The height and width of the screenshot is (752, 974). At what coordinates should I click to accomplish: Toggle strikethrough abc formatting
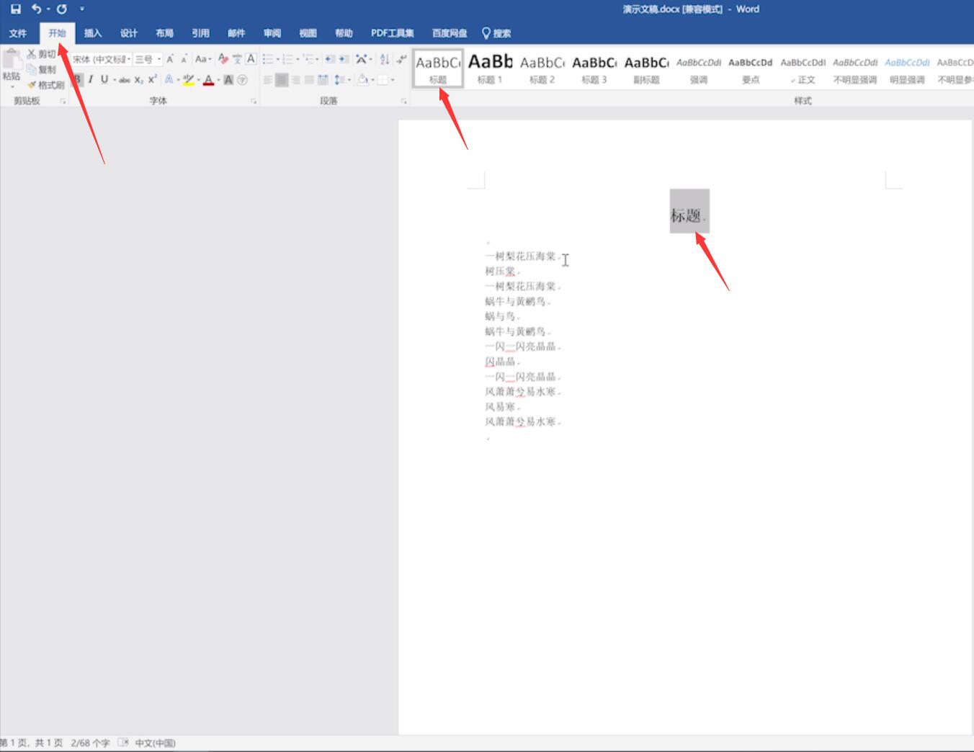tap(125, 80)
